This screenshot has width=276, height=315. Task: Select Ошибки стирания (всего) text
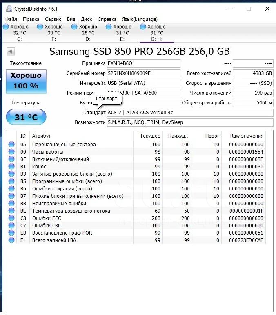tap(62, 189)
